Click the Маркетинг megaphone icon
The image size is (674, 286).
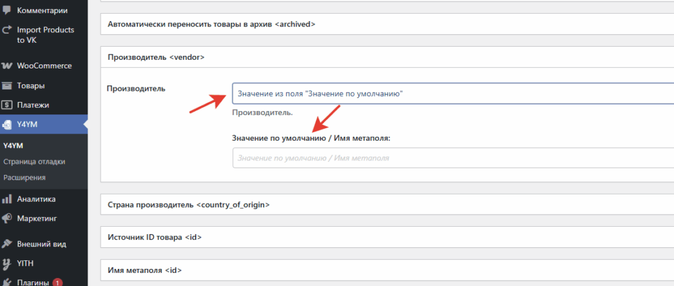pyautogui.click(x=7, y=218)
